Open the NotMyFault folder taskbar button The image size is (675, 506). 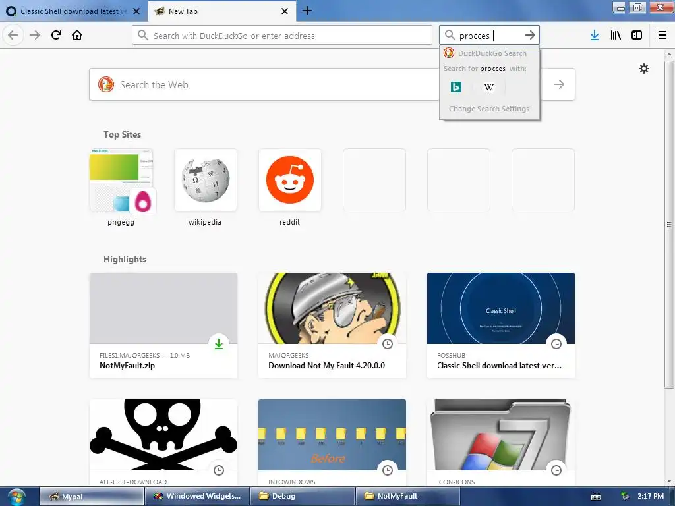(407, 496)
